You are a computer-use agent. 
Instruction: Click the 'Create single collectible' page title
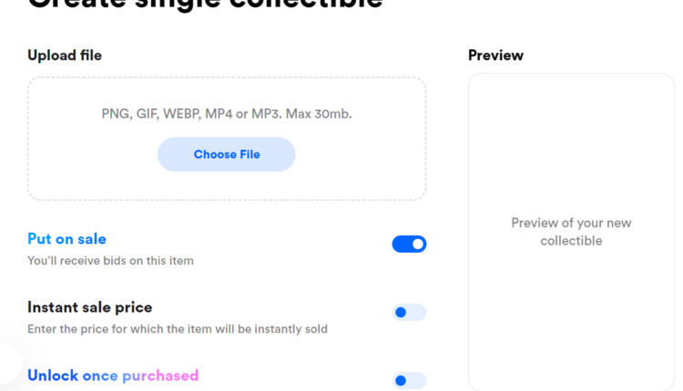[205, 3]
